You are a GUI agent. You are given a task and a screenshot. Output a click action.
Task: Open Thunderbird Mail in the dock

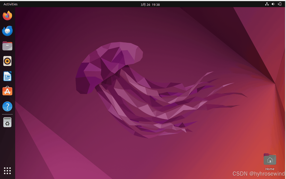point(7,31)
